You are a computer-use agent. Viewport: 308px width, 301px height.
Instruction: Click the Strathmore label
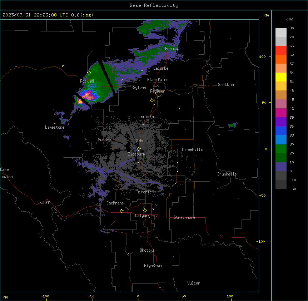click(184, 217)
